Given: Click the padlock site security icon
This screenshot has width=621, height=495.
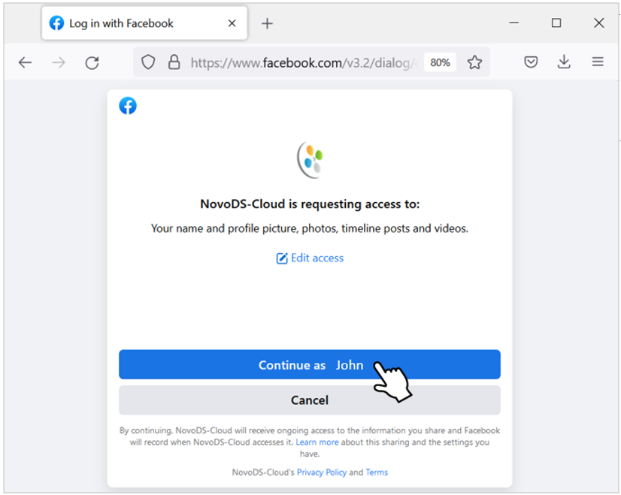Looking at the screenshot, I should 174,62.
